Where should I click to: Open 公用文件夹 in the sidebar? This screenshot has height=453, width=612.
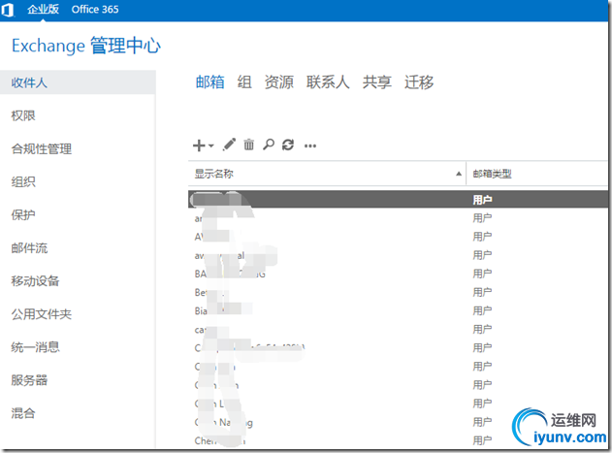coord(42,314)
